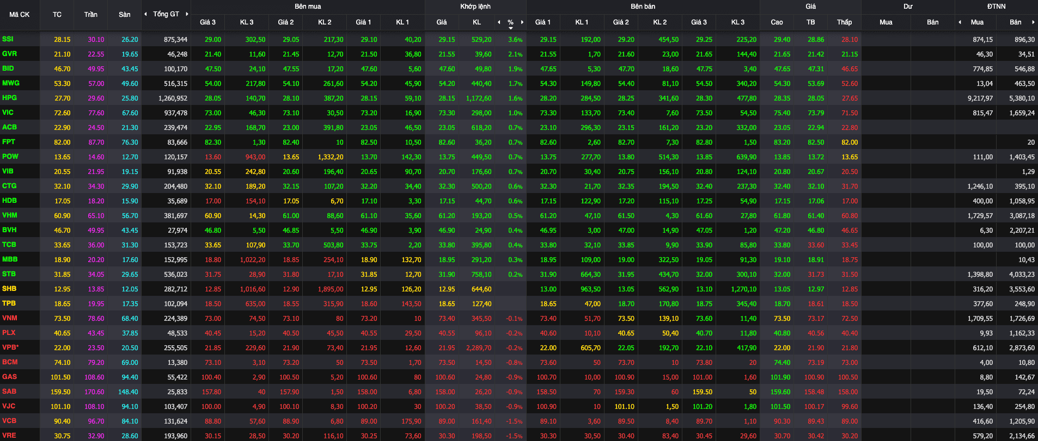Open the CTG stock symbol
The height and width of the screenshot is (441, 1038).
tap(9, 186)
